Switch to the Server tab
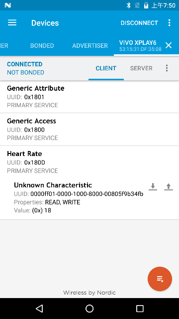This screenshot has width=179, height=319. coord(141,68)
